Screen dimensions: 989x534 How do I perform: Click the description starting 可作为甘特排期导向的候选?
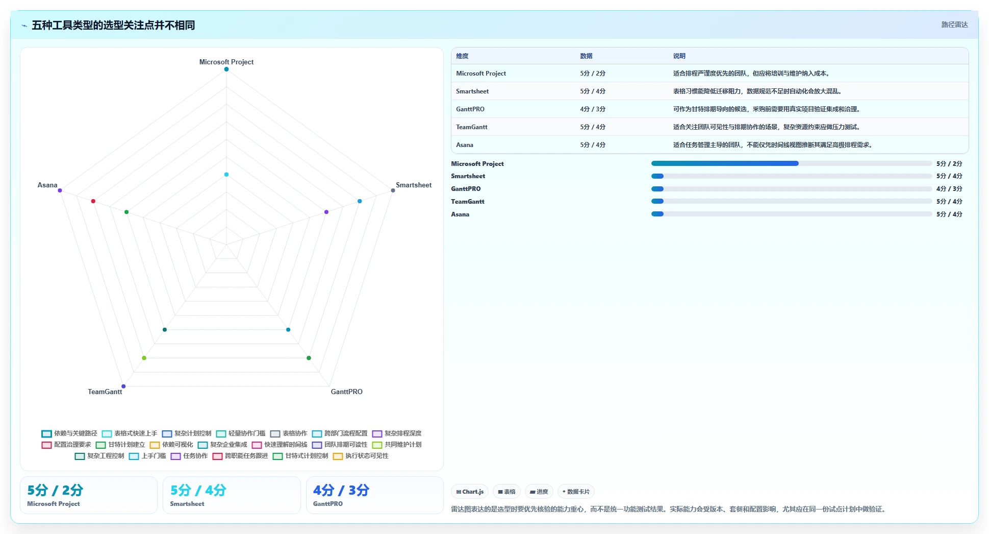767,109
